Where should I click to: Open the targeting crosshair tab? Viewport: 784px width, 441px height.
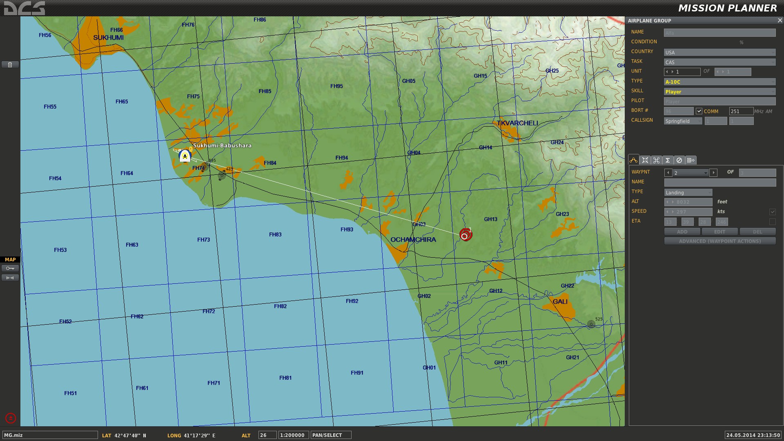pyautogui.click(x=645, y=160)
